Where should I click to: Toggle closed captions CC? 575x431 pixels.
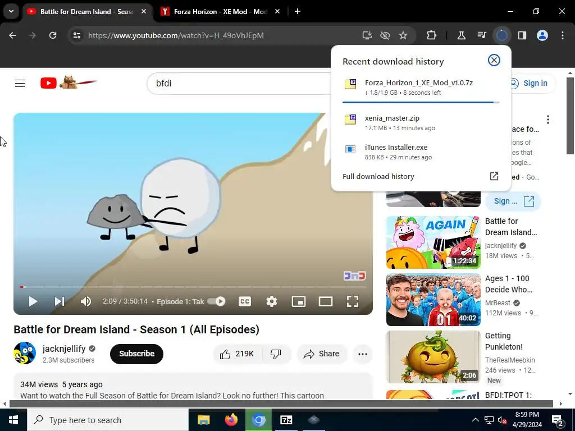245,301
